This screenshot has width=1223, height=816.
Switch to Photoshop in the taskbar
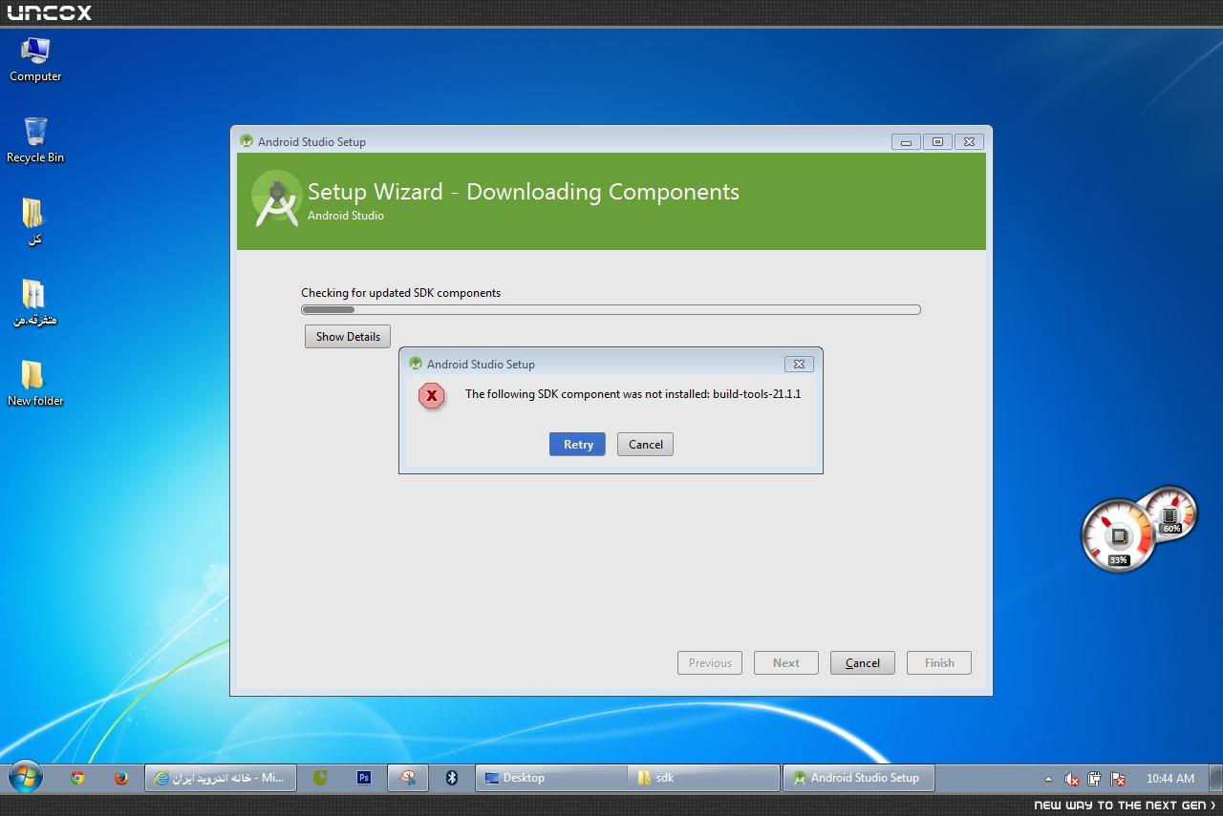pyautogui.click(x=363, y=778)
